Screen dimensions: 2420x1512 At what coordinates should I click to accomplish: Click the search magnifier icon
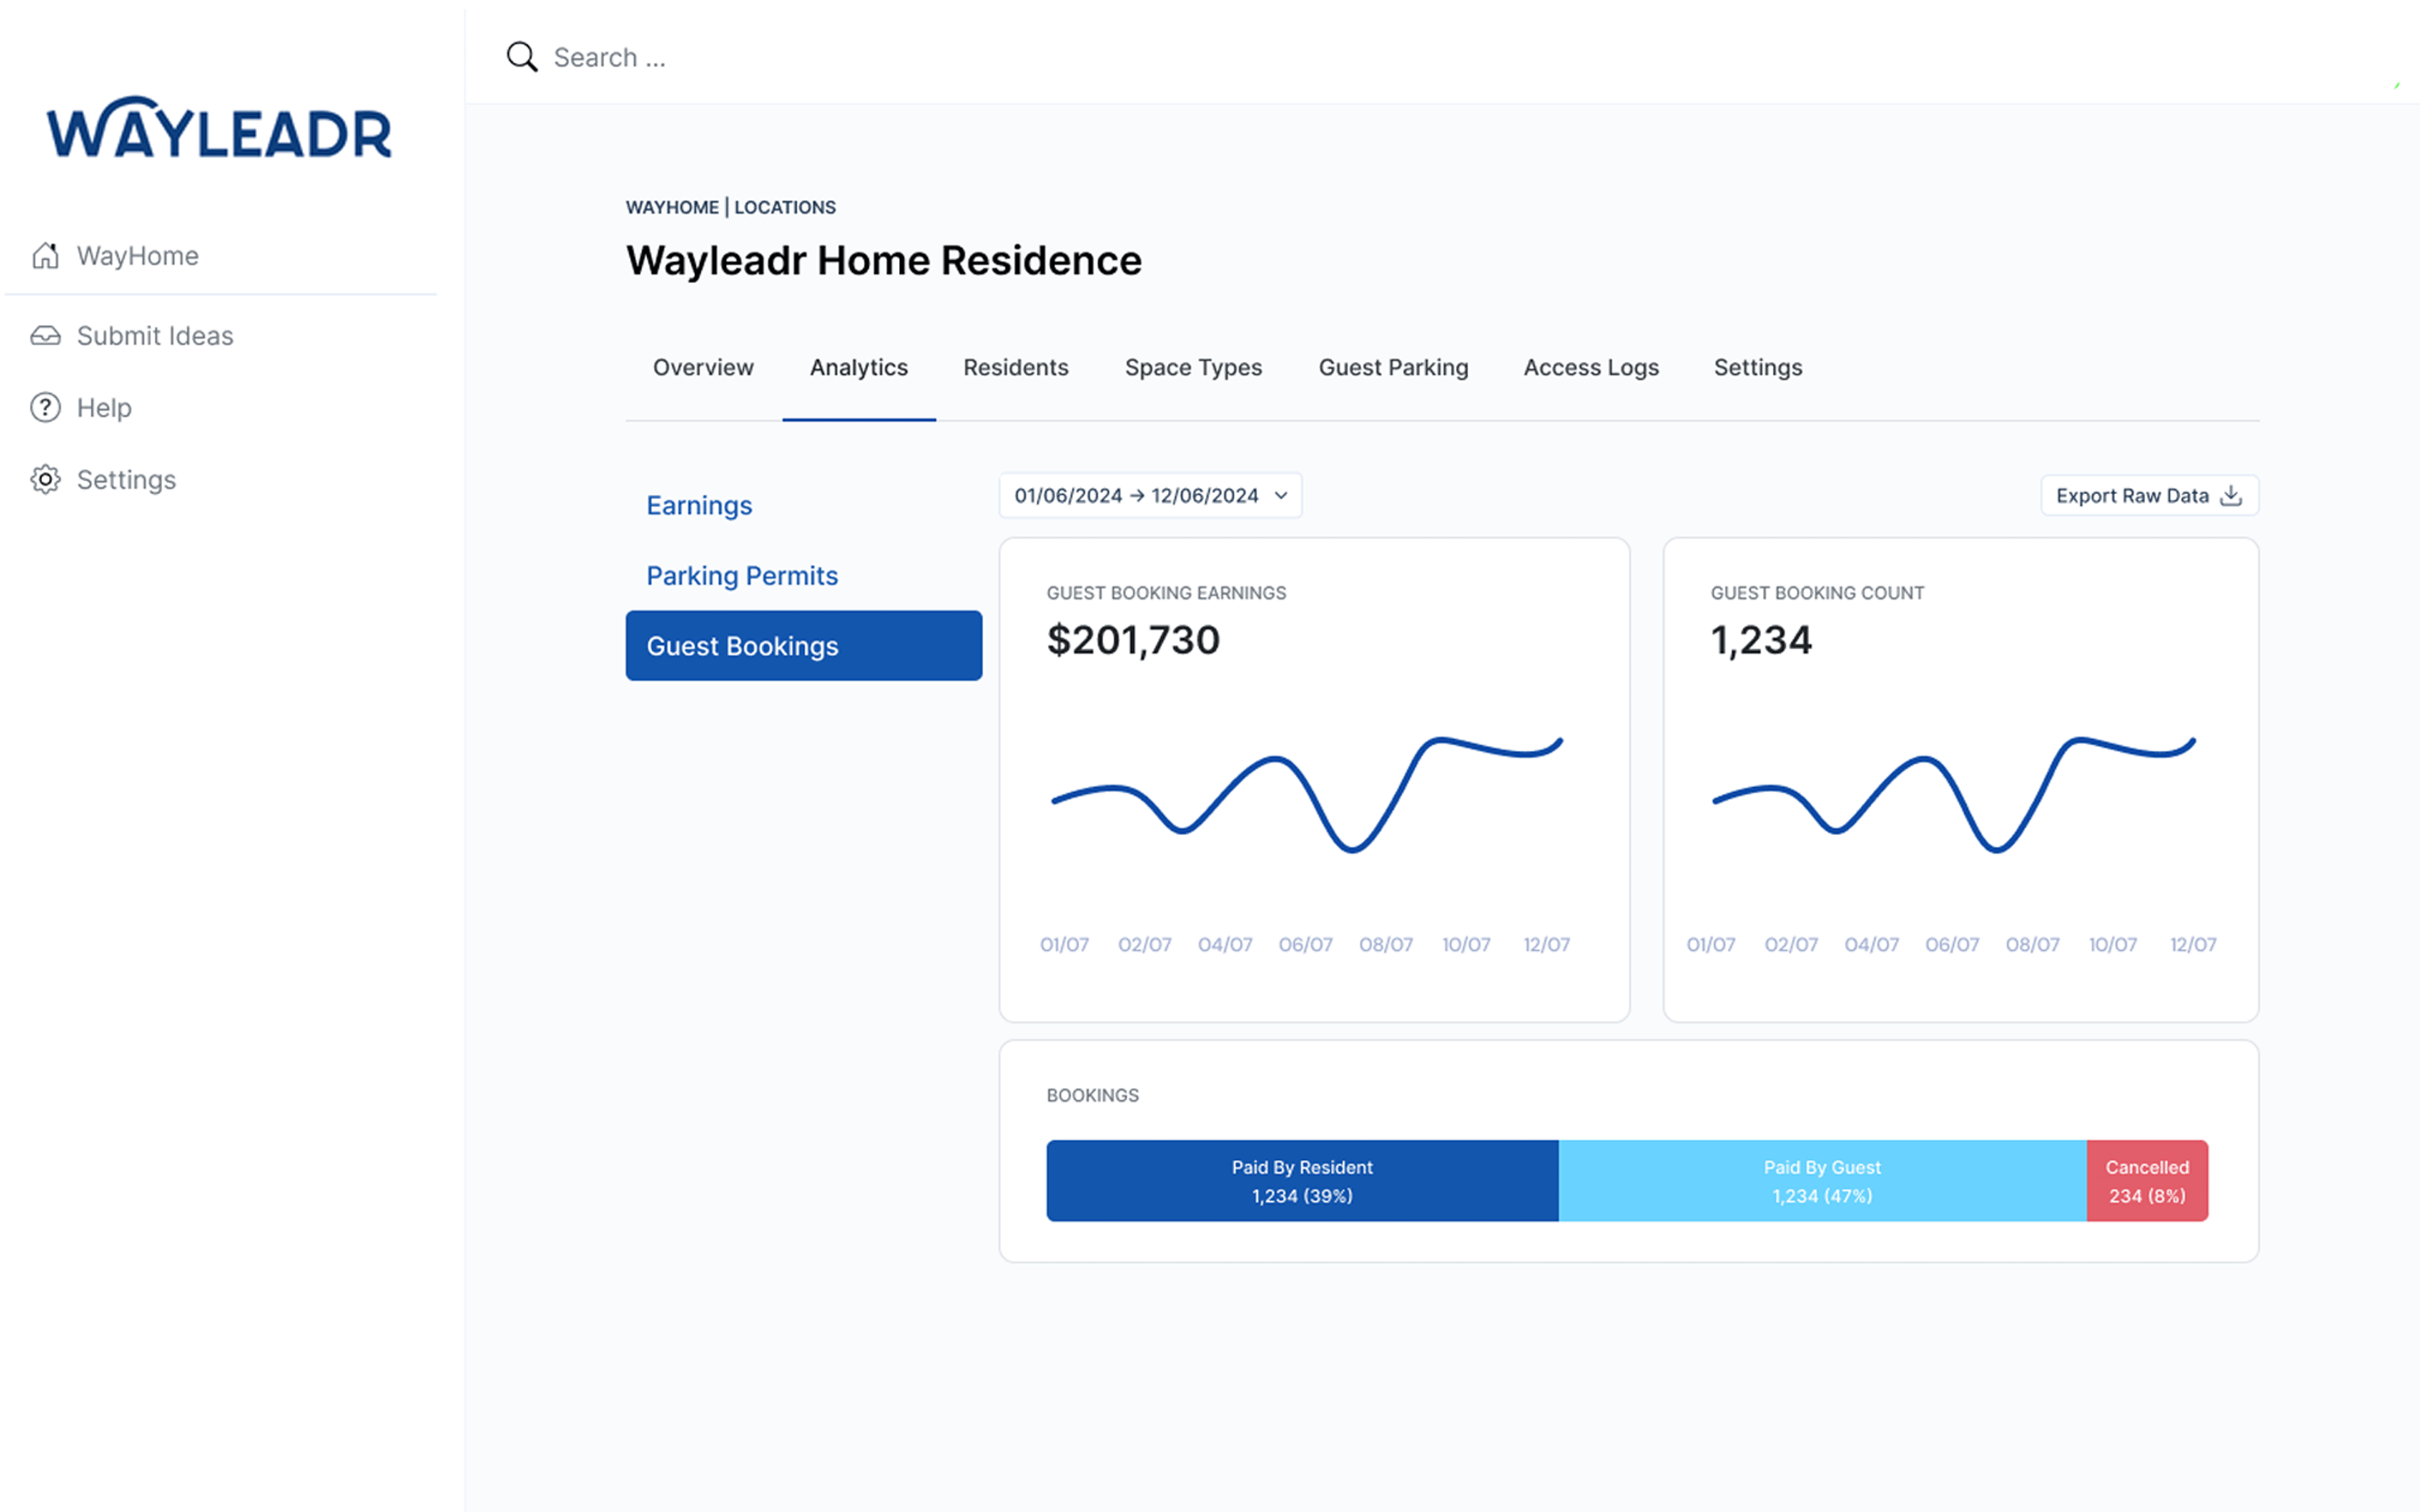(x=522, y=57)
